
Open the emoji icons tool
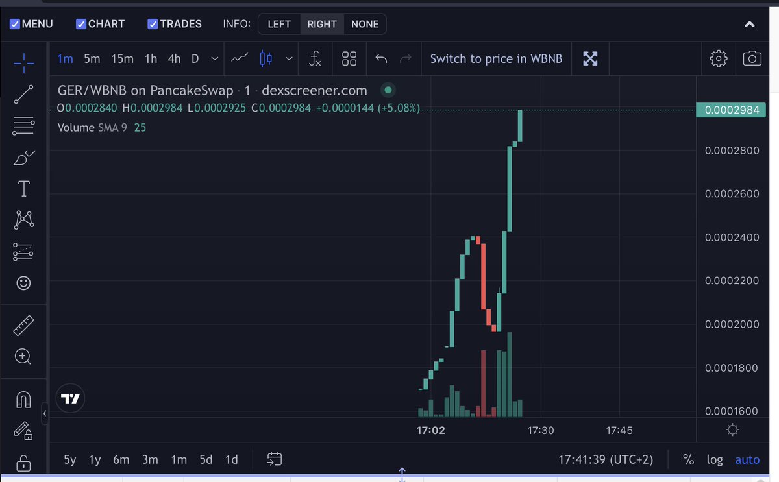tap(24, 283)
